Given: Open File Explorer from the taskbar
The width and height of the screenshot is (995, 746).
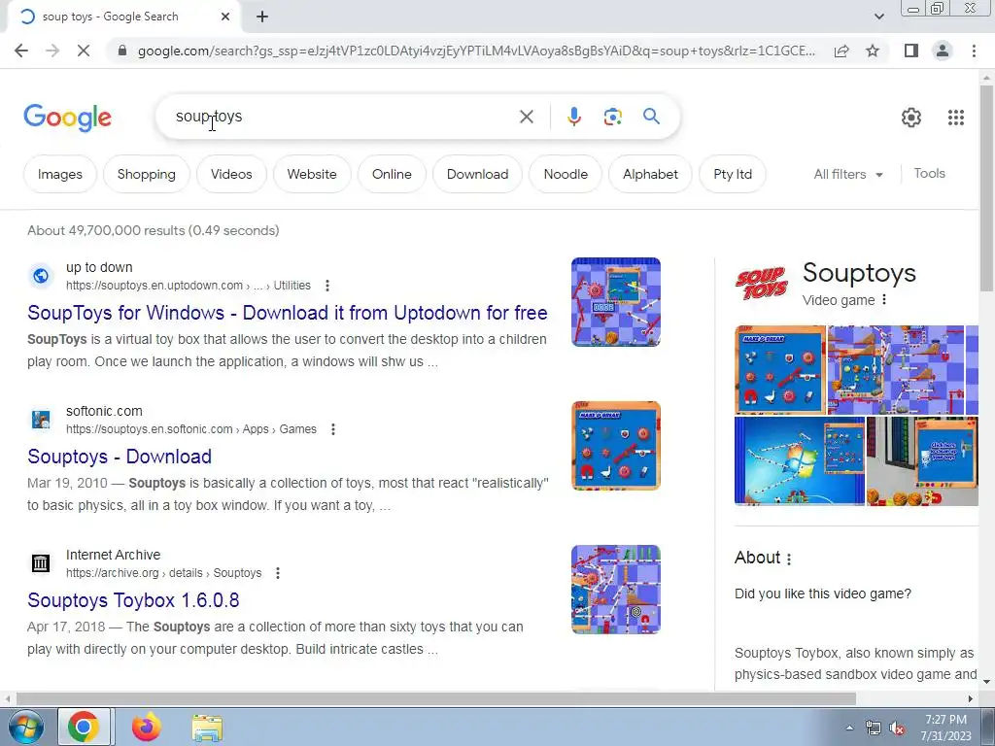Looking at the screenshot, I should pos(207,728).
